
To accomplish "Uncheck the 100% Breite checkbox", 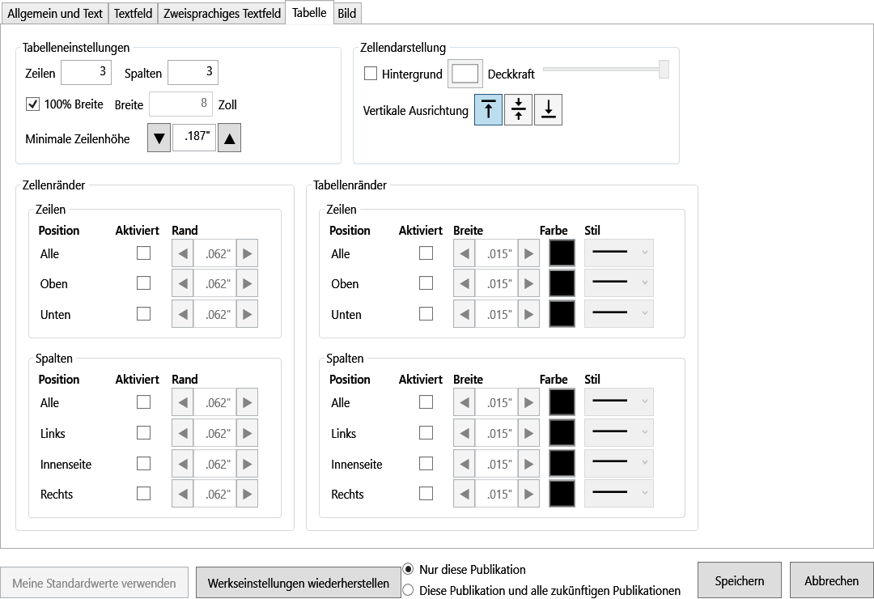I will [x=33, y=104].
